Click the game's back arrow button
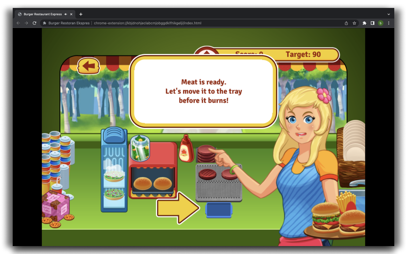 tap(89, 65)
